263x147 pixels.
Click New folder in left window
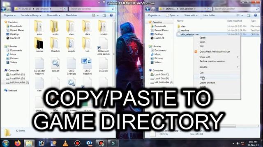point(72,15)
